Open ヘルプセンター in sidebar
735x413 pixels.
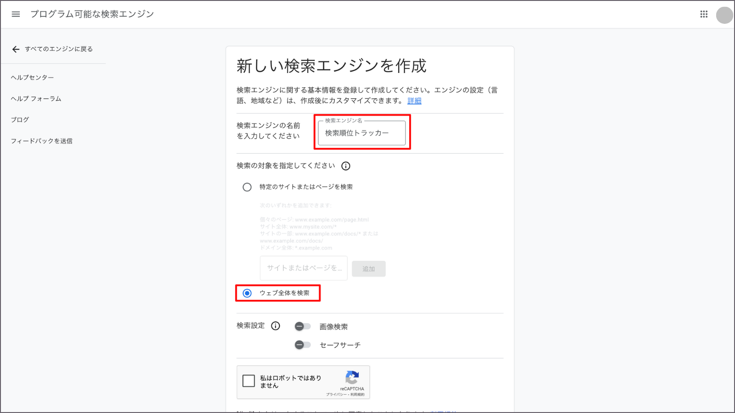click(x=33, y=78)
